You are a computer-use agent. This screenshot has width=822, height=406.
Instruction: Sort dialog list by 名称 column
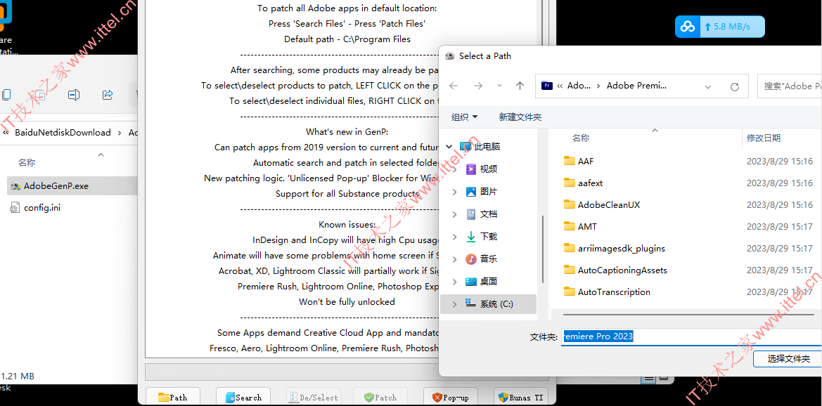click(x=580, y=138)
